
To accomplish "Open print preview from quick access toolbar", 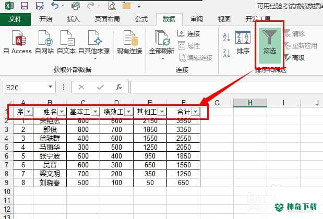I will pyautogui.click(x=112, y=6).
